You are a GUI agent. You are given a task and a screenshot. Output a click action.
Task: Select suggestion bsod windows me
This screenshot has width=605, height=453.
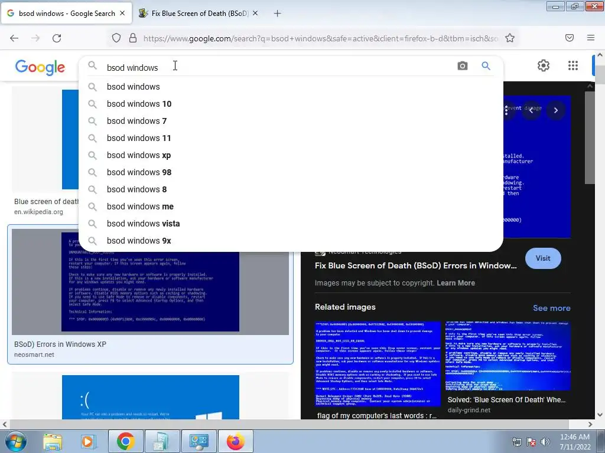(x=291, y=206)
